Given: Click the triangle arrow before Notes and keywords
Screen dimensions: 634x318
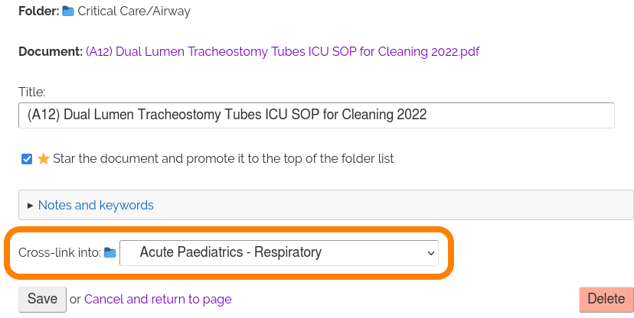Looking at the screenshot, I should (x=31, y=206).
